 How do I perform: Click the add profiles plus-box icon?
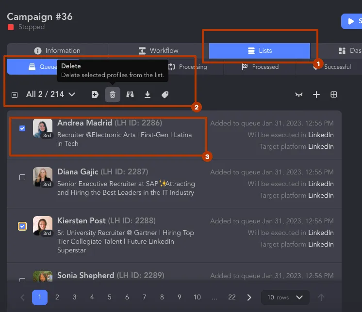(x=95, y=94)
